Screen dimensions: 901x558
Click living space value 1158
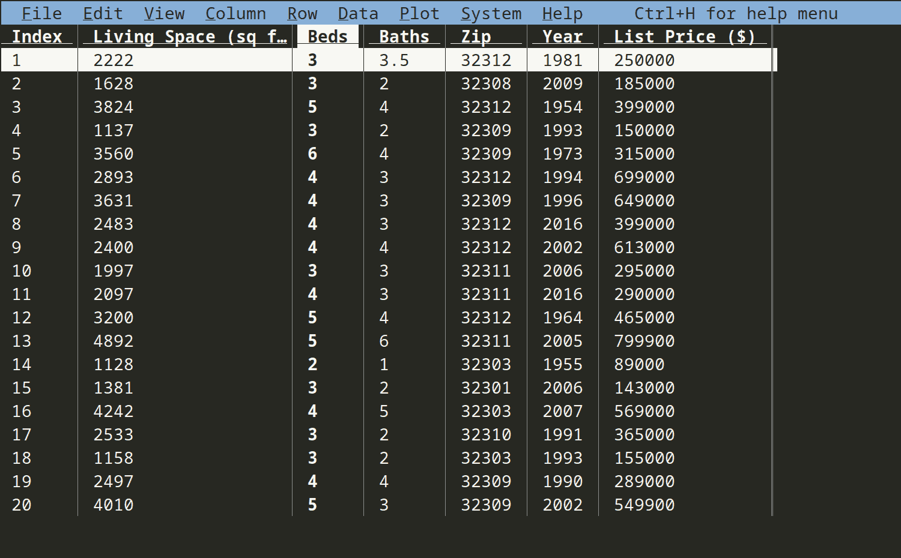coord(114,458)
